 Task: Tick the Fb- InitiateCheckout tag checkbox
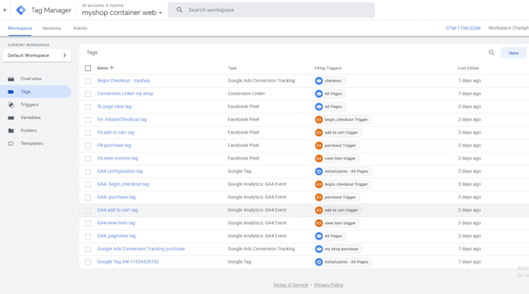[88, 120]
